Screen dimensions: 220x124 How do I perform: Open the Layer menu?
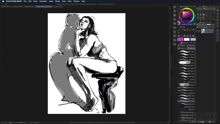pyautogui.click(x=51, y=1)
